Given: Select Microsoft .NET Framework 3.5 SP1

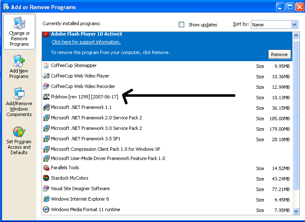Looking at the screenshot, I should [x=167, y=139].
